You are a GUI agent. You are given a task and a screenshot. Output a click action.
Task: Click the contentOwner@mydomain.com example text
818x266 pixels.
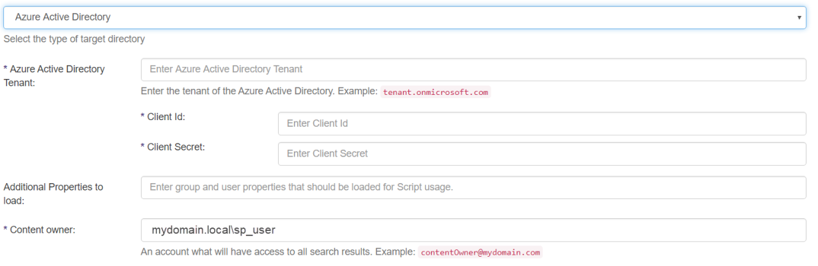(x=480, y=252)
